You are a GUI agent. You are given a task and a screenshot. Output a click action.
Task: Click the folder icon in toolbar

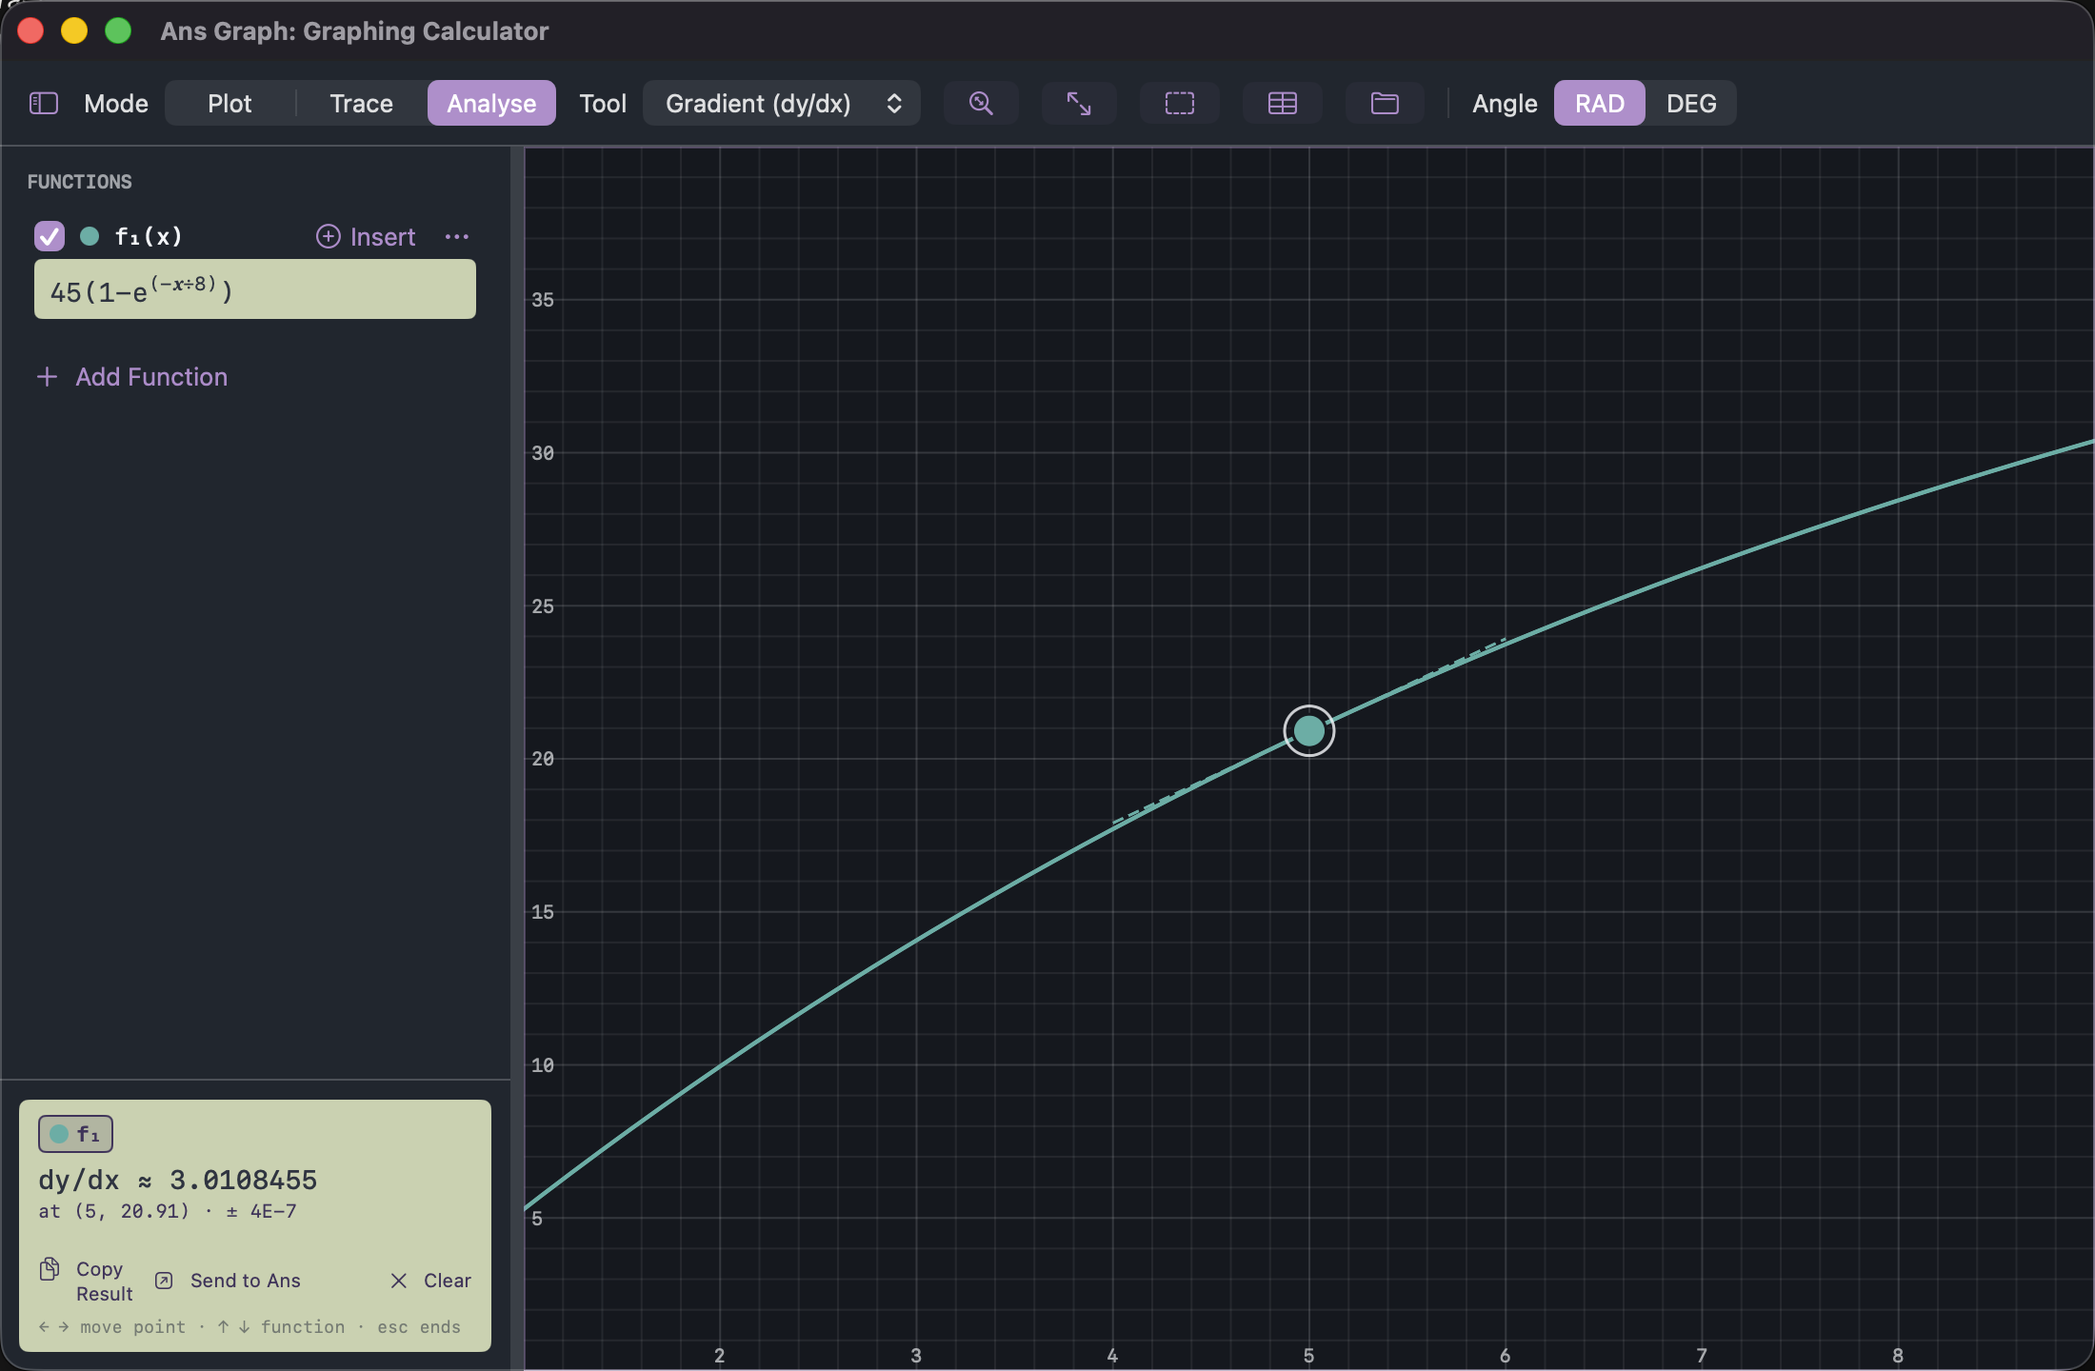point(1385,103)
